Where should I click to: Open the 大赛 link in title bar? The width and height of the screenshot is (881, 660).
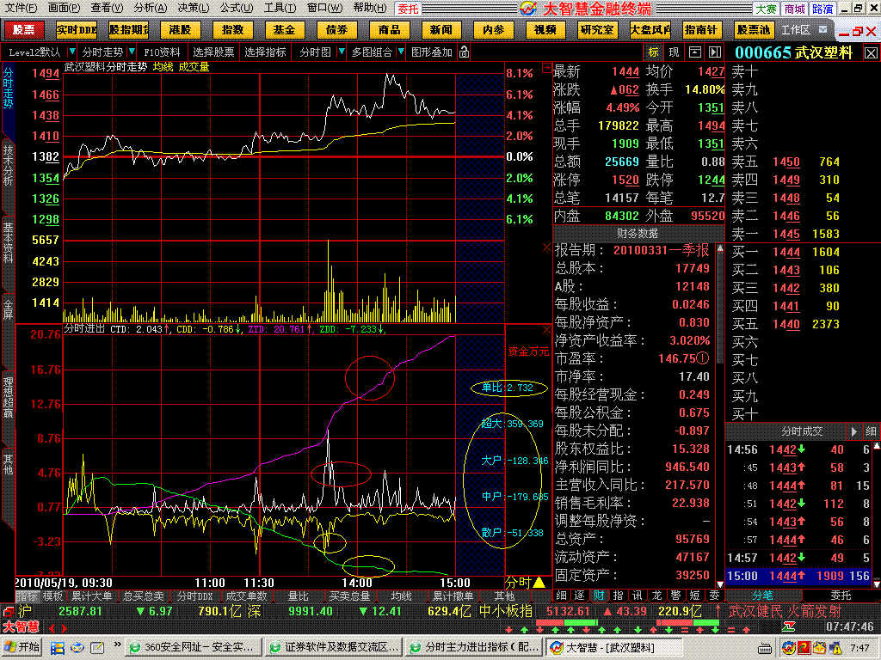tap(765, 9)
